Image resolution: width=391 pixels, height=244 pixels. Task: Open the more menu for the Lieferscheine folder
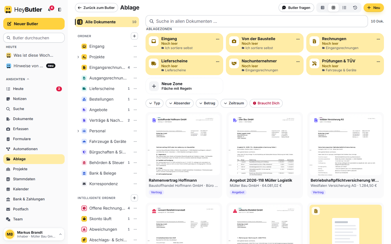tap(135, 89)
